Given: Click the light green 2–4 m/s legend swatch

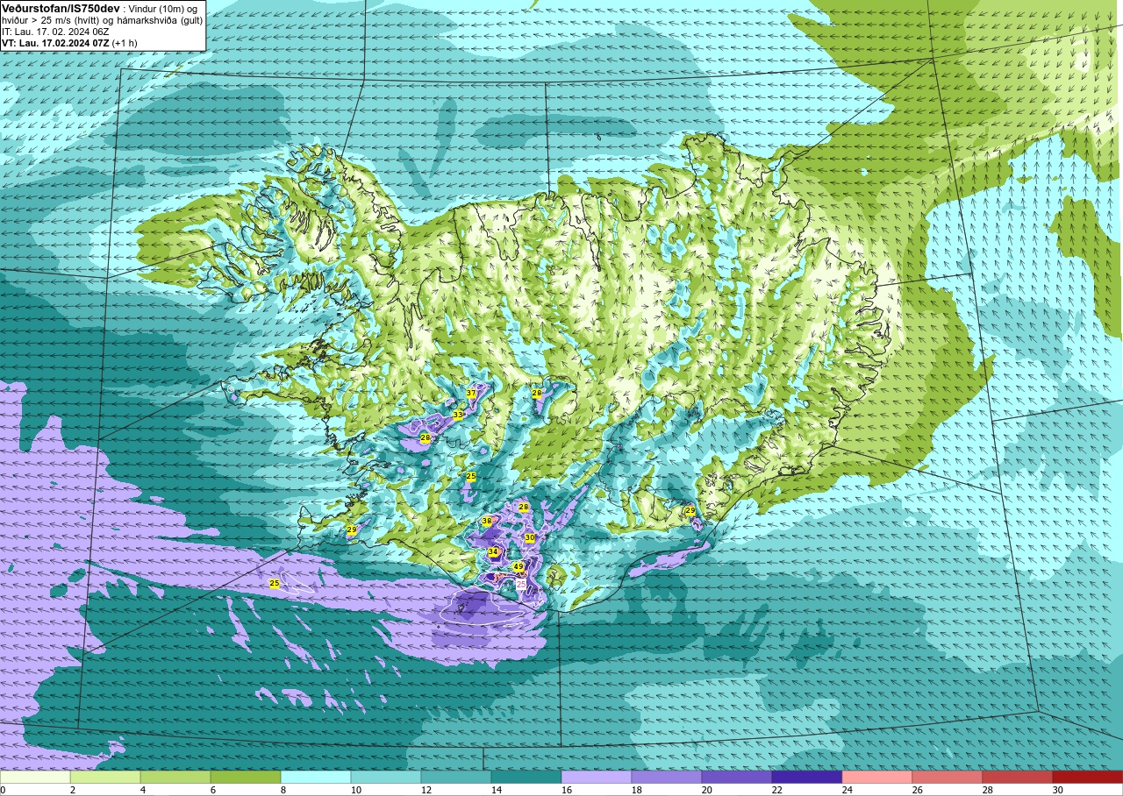Looking at the screenshot, I should click(x=105, y=777).
